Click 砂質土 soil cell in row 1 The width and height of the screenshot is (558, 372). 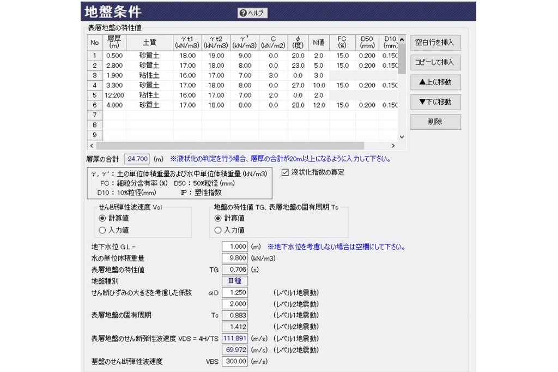(149, 56)
